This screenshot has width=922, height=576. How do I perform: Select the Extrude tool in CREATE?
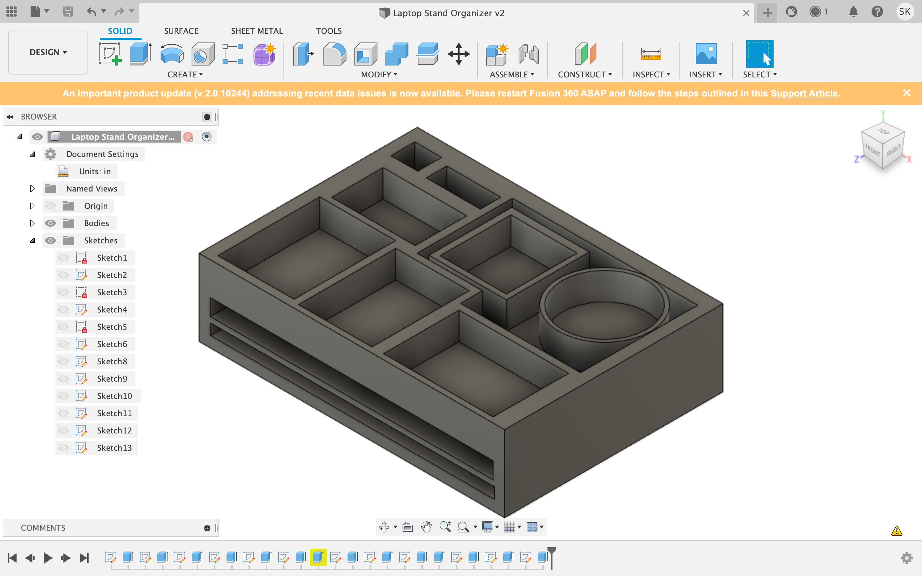click(140, 54)
